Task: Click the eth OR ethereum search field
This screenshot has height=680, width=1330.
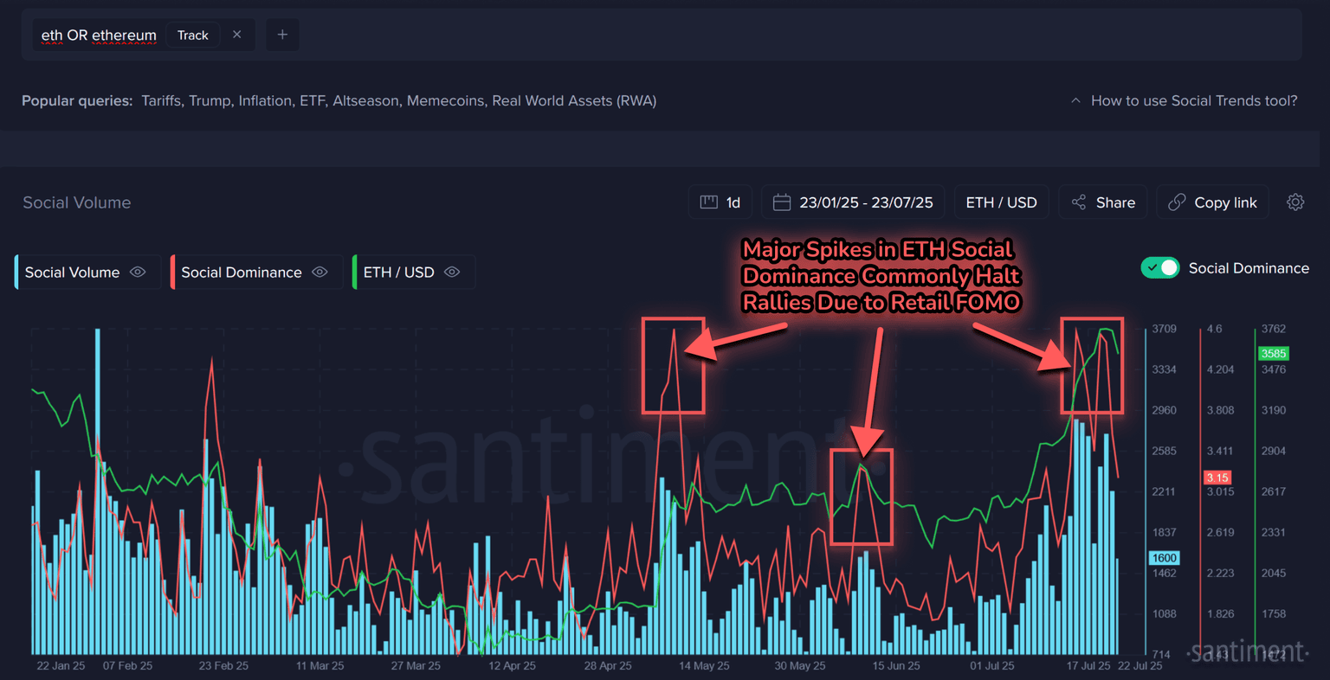Action: [99, 35]
